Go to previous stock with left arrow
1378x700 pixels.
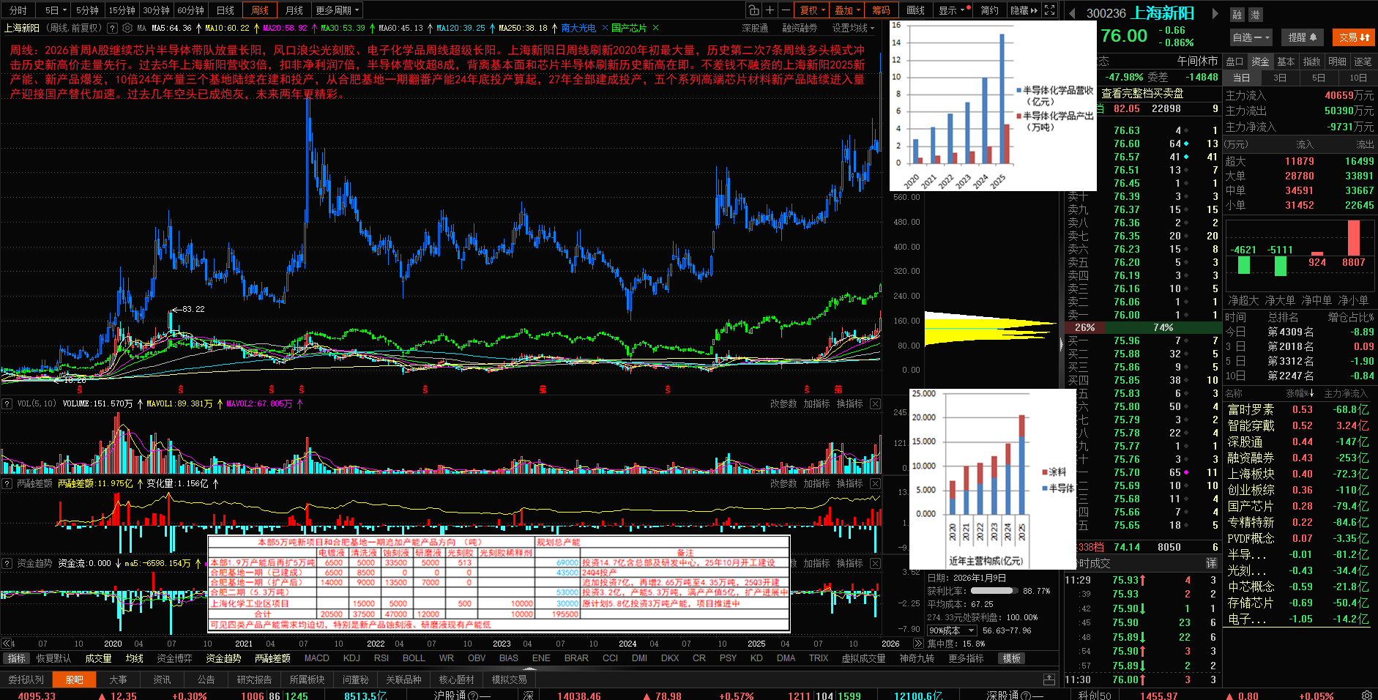point(1072,13)
